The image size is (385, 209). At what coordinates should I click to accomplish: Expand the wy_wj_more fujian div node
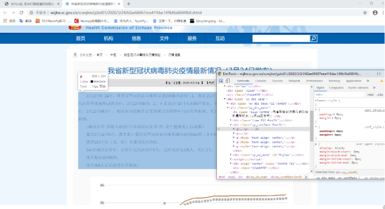tap(231, 155)
